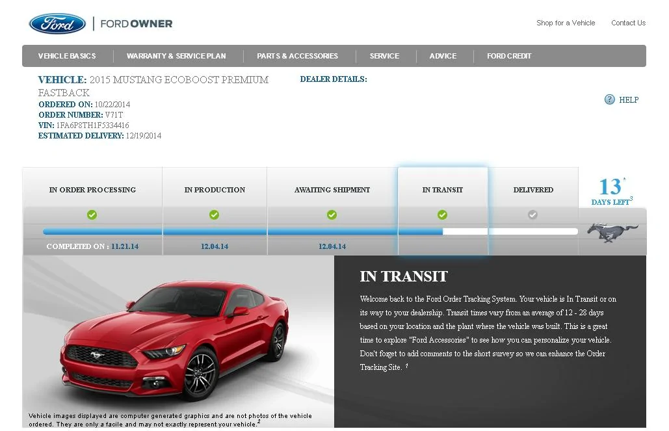Click the In Transit green checkmark

click(x=443, y=215)
